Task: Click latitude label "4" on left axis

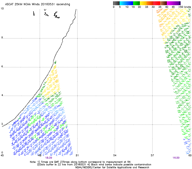Action: point(2,95)
